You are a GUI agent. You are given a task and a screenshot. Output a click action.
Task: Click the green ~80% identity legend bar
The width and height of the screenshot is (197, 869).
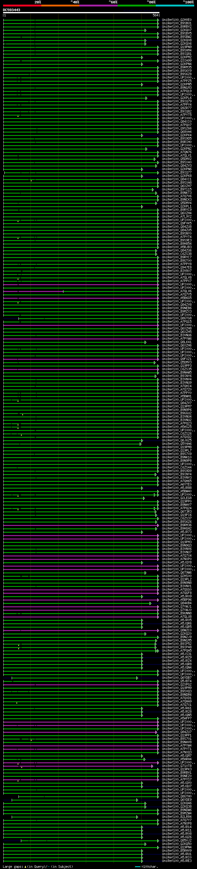pos(136,6)
